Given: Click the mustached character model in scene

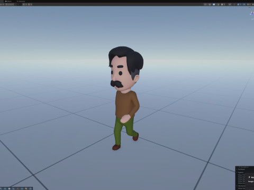Looking at the screenshot, I should (x=125, y=98).
